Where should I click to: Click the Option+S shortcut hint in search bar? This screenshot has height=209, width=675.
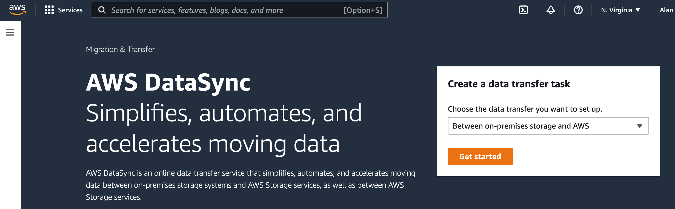tap(363, 10)
